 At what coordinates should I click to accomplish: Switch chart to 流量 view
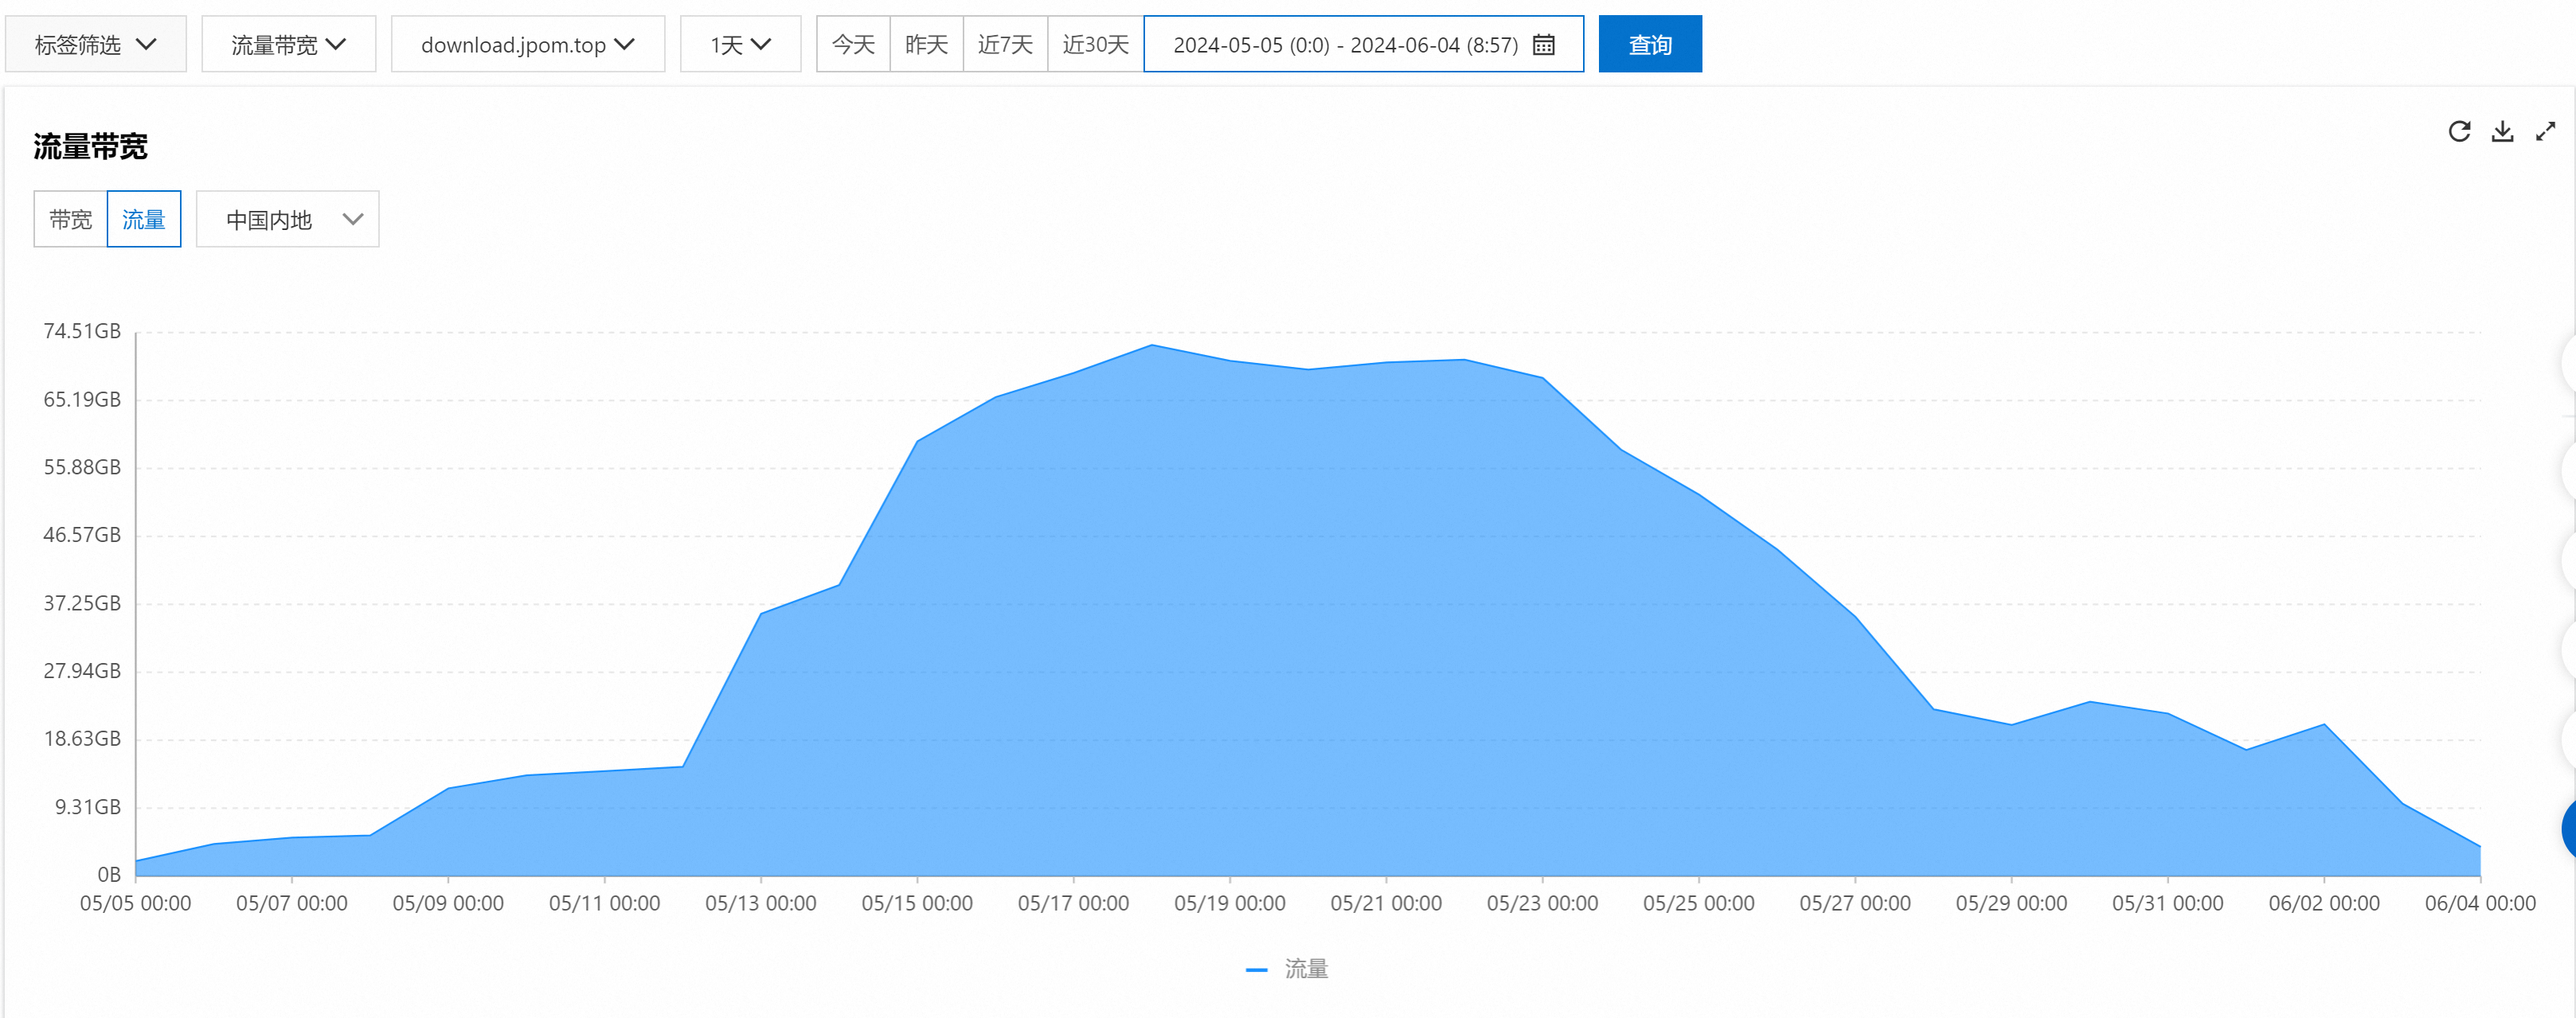tap(144, 219)
